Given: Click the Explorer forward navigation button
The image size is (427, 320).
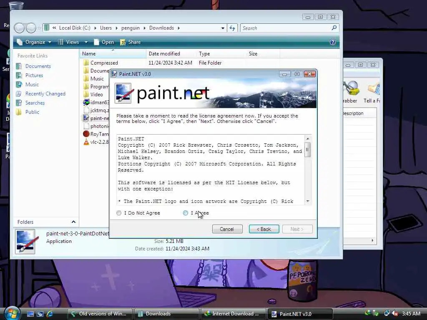Looking at the screenshot, I should tap(31, 28).
